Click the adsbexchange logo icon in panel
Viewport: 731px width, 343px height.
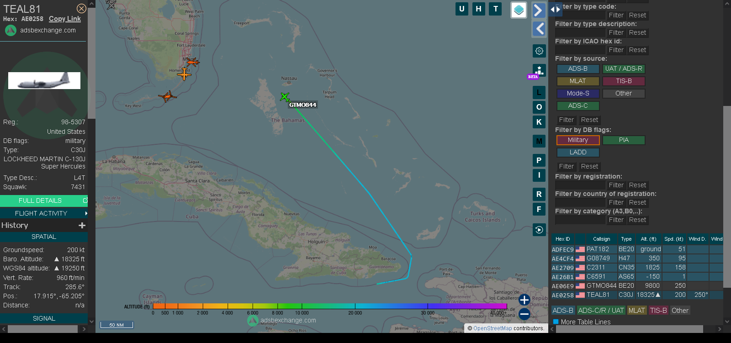(x=11, y=30)
